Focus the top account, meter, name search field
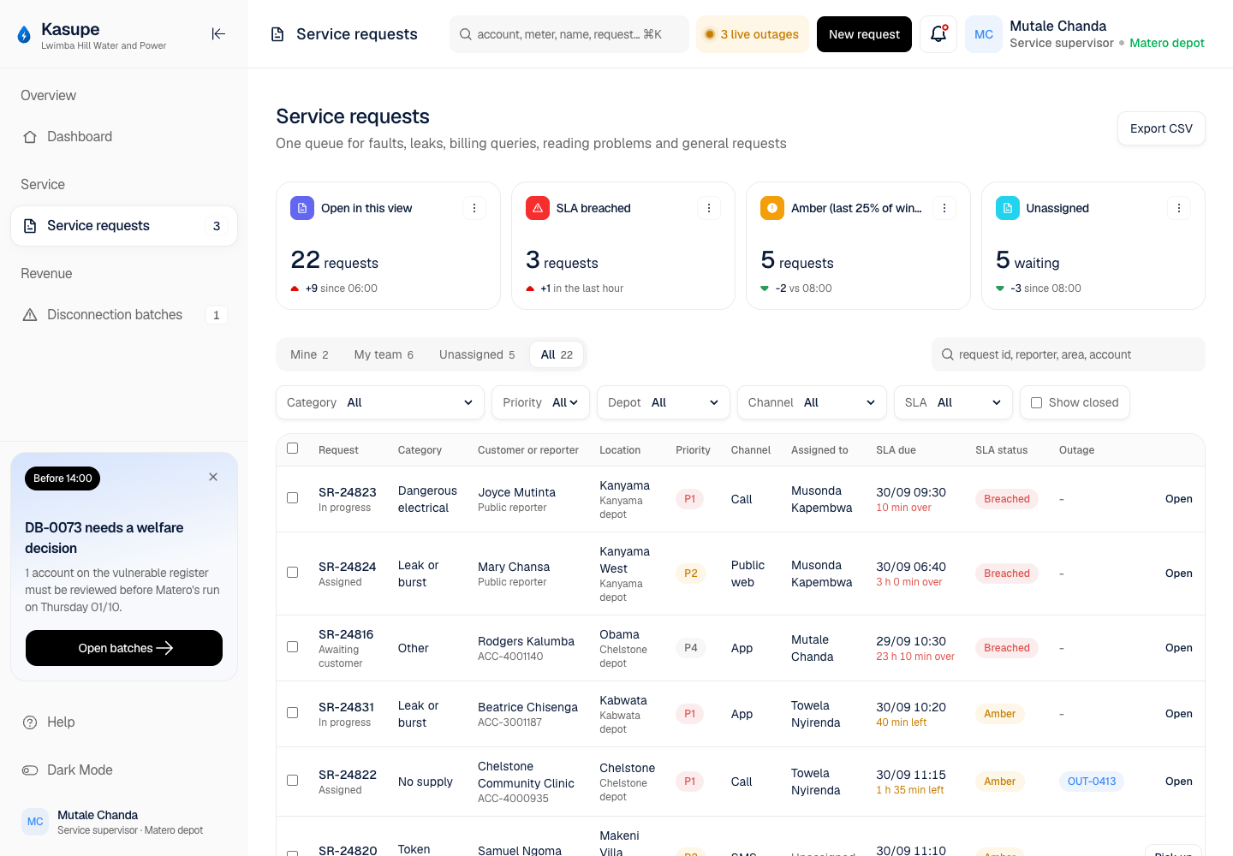The width and height of the screenshot is (1233, 856). (569, 34)
